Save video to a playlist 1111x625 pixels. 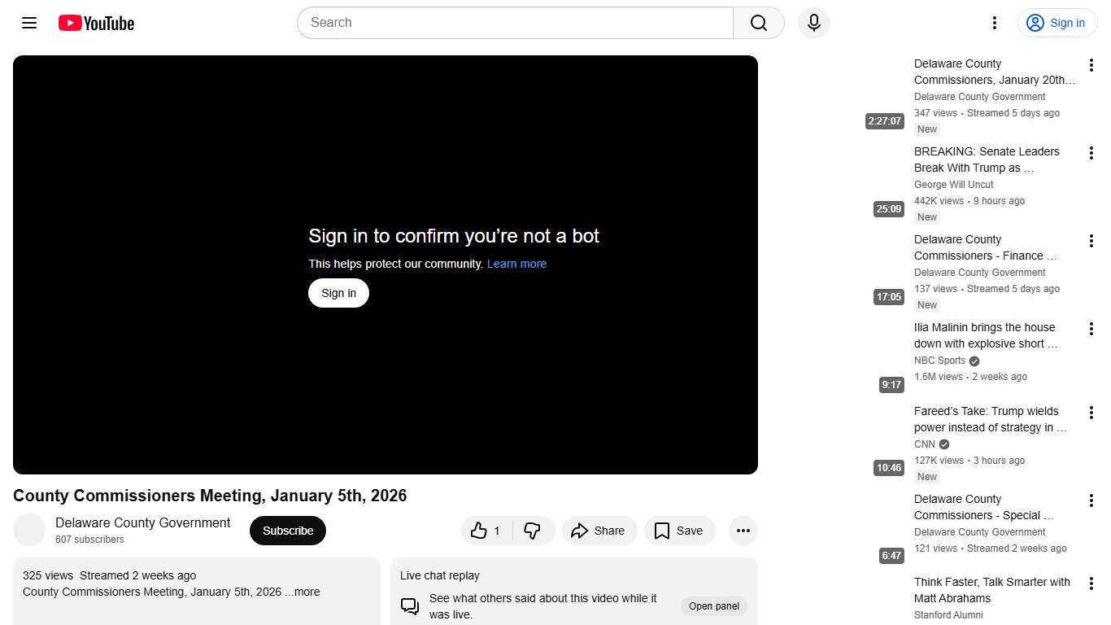[x=678, y=531]
